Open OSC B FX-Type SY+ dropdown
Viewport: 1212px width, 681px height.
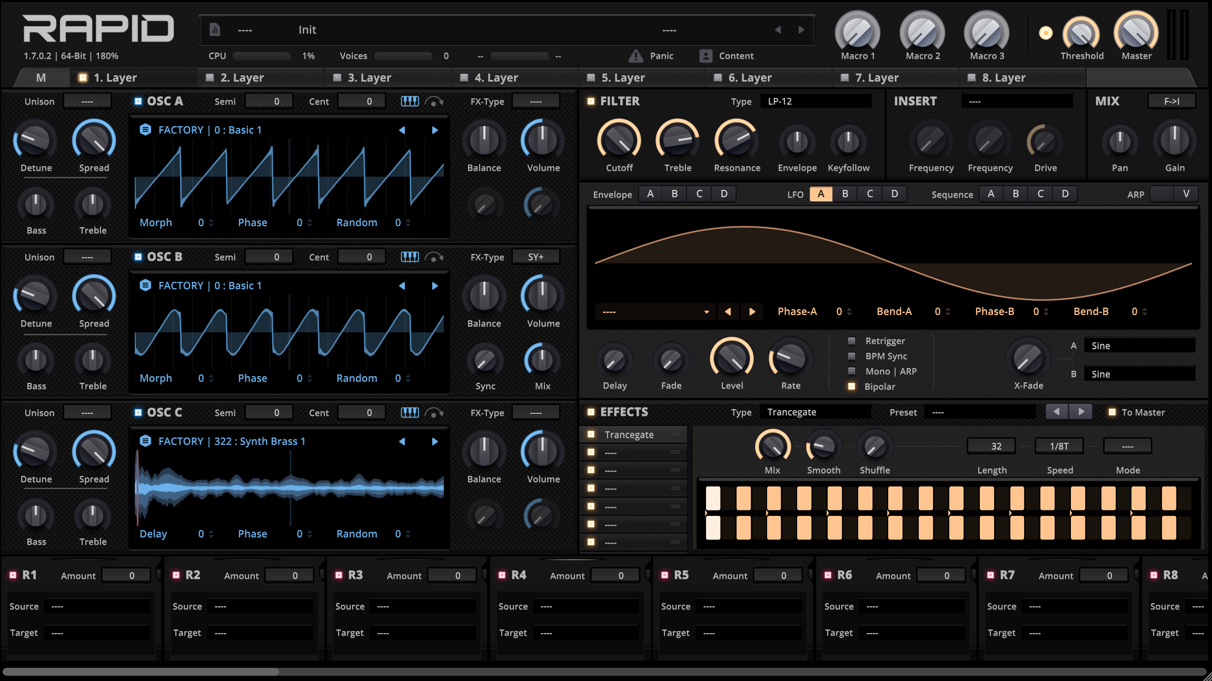coord(535,257)
